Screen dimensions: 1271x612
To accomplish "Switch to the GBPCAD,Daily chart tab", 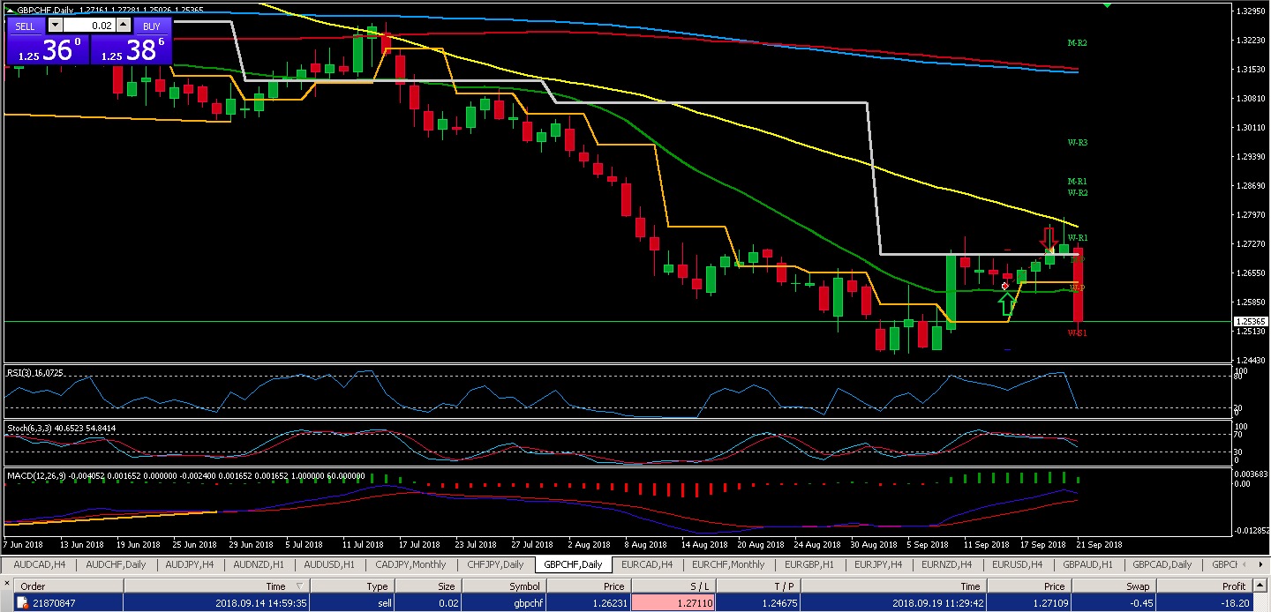I will [x=1162, y=564].
